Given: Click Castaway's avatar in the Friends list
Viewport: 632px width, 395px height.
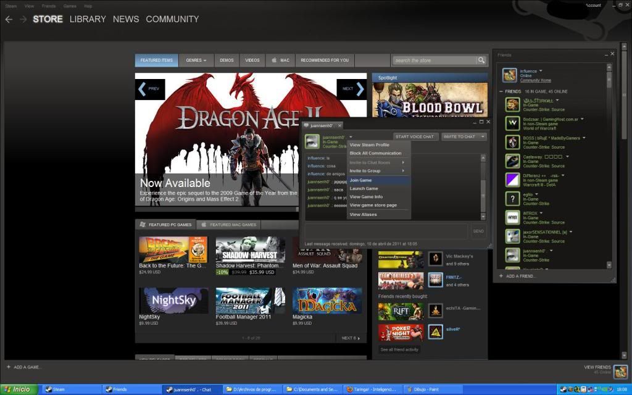Looking at the screenshot, I should click(513, 161).
